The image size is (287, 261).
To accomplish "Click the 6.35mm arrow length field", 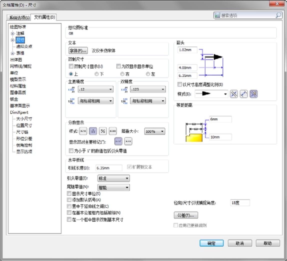I will 187,75.
